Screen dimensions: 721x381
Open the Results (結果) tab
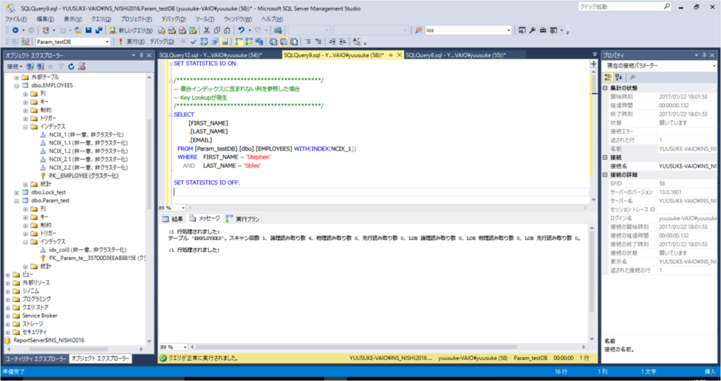pyautogui.click(x=173, y=219)
